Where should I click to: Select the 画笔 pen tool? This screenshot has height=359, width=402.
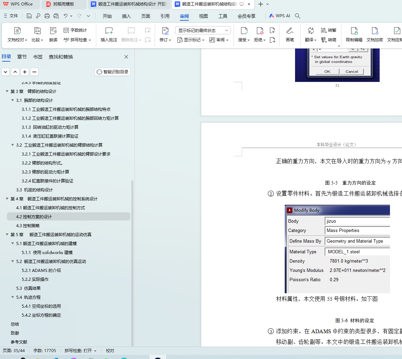(x=290, y=34)
